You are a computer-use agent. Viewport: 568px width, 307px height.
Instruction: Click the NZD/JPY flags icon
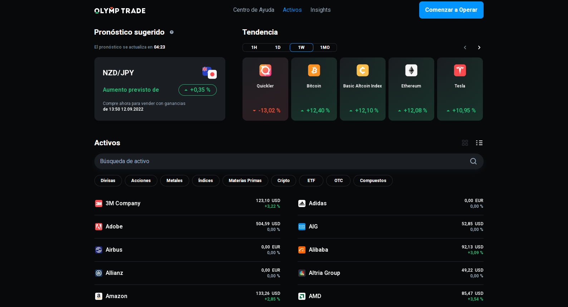coord(210,73)
